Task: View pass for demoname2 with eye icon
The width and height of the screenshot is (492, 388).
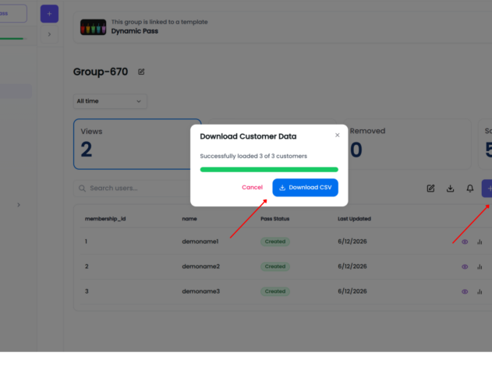Action: [465, 266]
